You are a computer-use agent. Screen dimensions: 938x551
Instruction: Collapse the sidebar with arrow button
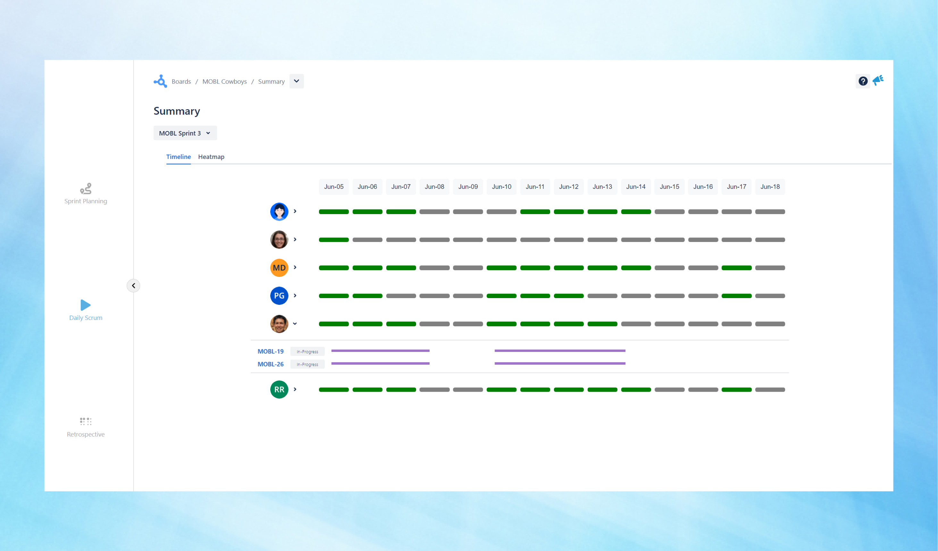point(133,286)
